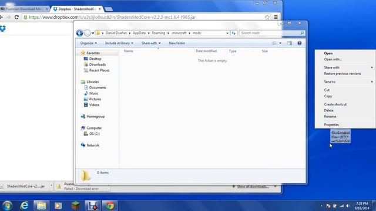Image resolution: width=376 pixels, height=211 pixels.
Task: Sort by Date modified column header
Action: (206, 51)
